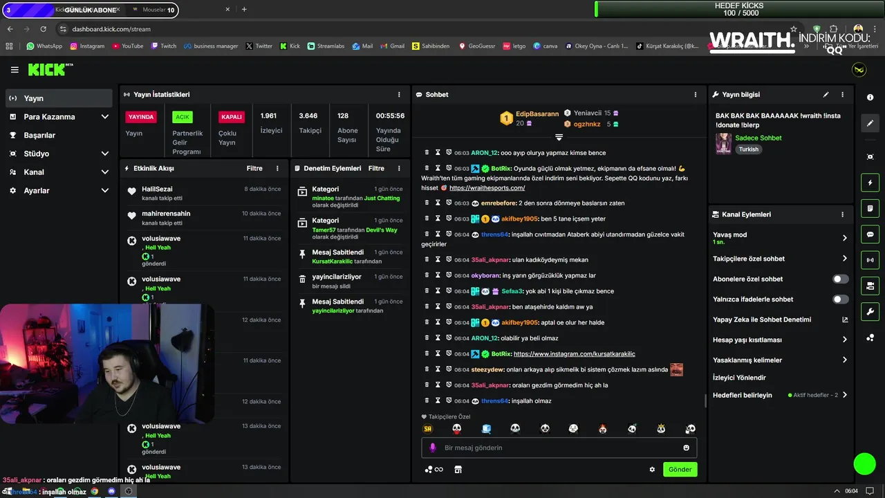Screen dimensions: 885x498
Task: Open Hesap yaşı kısıtlaması options arrow
Action: [x=844, y=340]
